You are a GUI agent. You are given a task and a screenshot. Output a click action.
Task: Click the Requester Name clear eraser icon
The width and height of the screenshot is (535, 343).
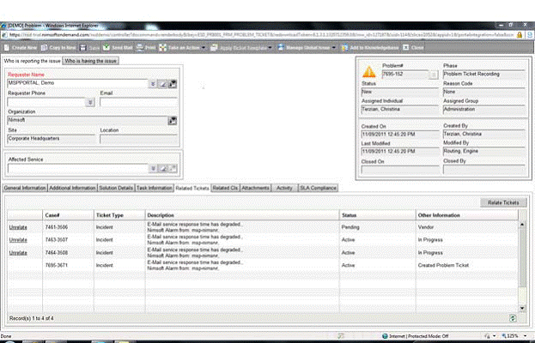pos(163,84)
